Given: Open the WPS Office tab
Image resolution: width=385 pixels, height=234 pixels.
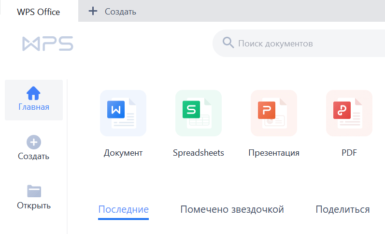Looking at the screenshot, I should pyautogui.click(x=39, y=12).
